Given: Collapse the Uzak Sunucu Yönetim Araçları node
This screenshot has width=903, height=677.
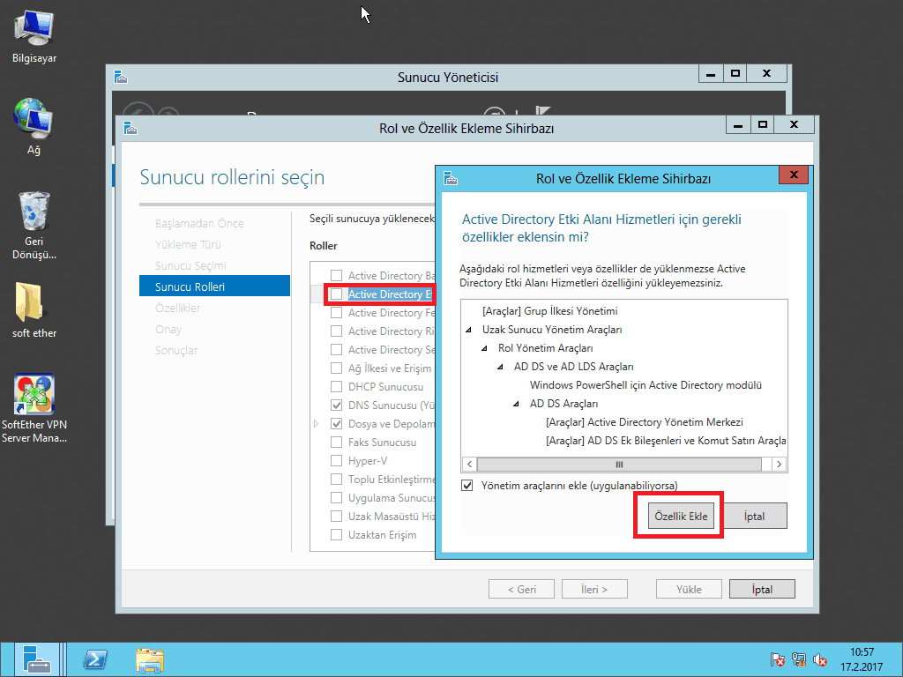Looking at the screenshot, I should 467,330.
